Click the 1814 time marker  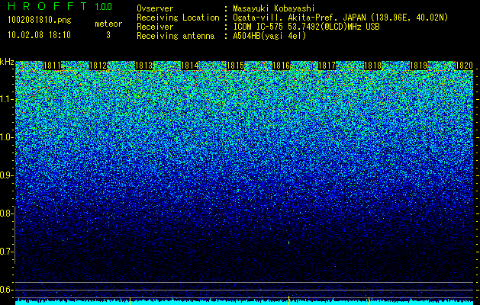(190, 66)
